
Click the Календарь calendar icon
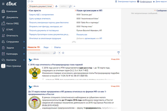tap(3, 54)
